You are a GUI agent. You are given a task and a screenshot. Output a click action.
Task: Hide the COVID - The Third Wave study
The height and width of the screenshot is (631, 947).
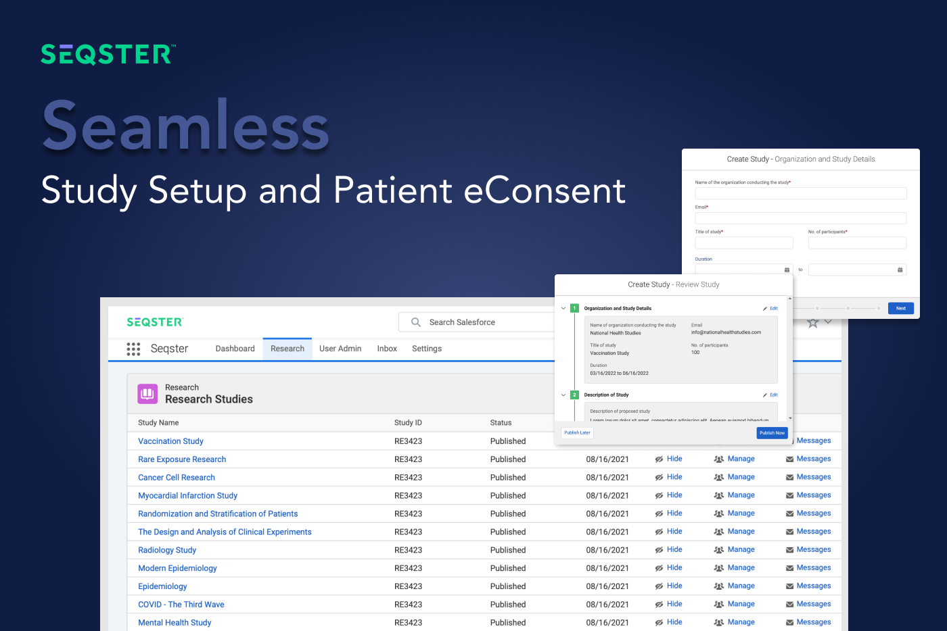point(660,604)
